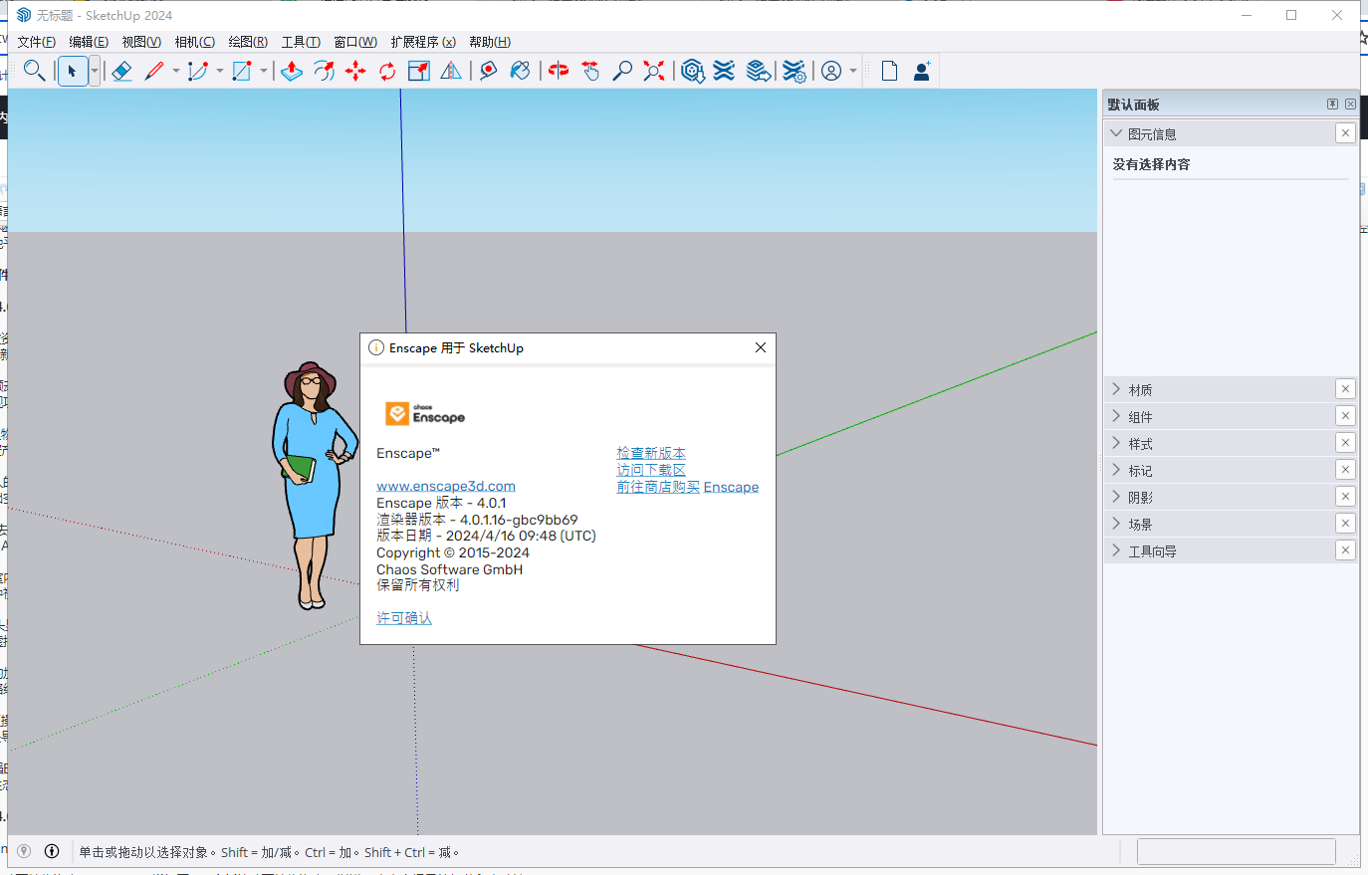This screenshot has height=875, width=1368.
Task: Open the Arc tool dropdown arrow
Action: pos(220,71)
